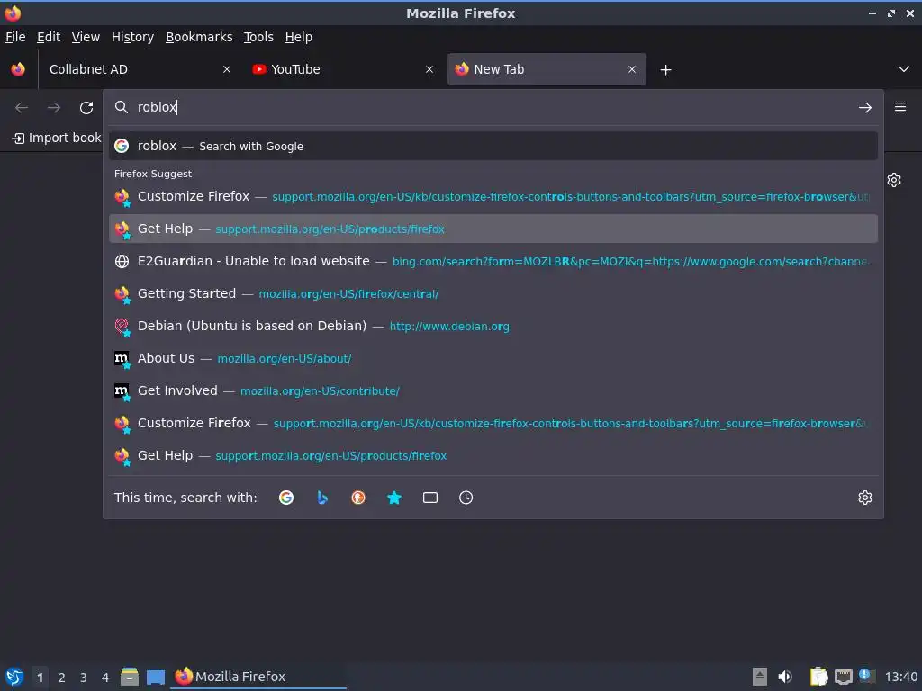922x691 pixels.
Task: Click the roblox address bar field
Action: 493,107
